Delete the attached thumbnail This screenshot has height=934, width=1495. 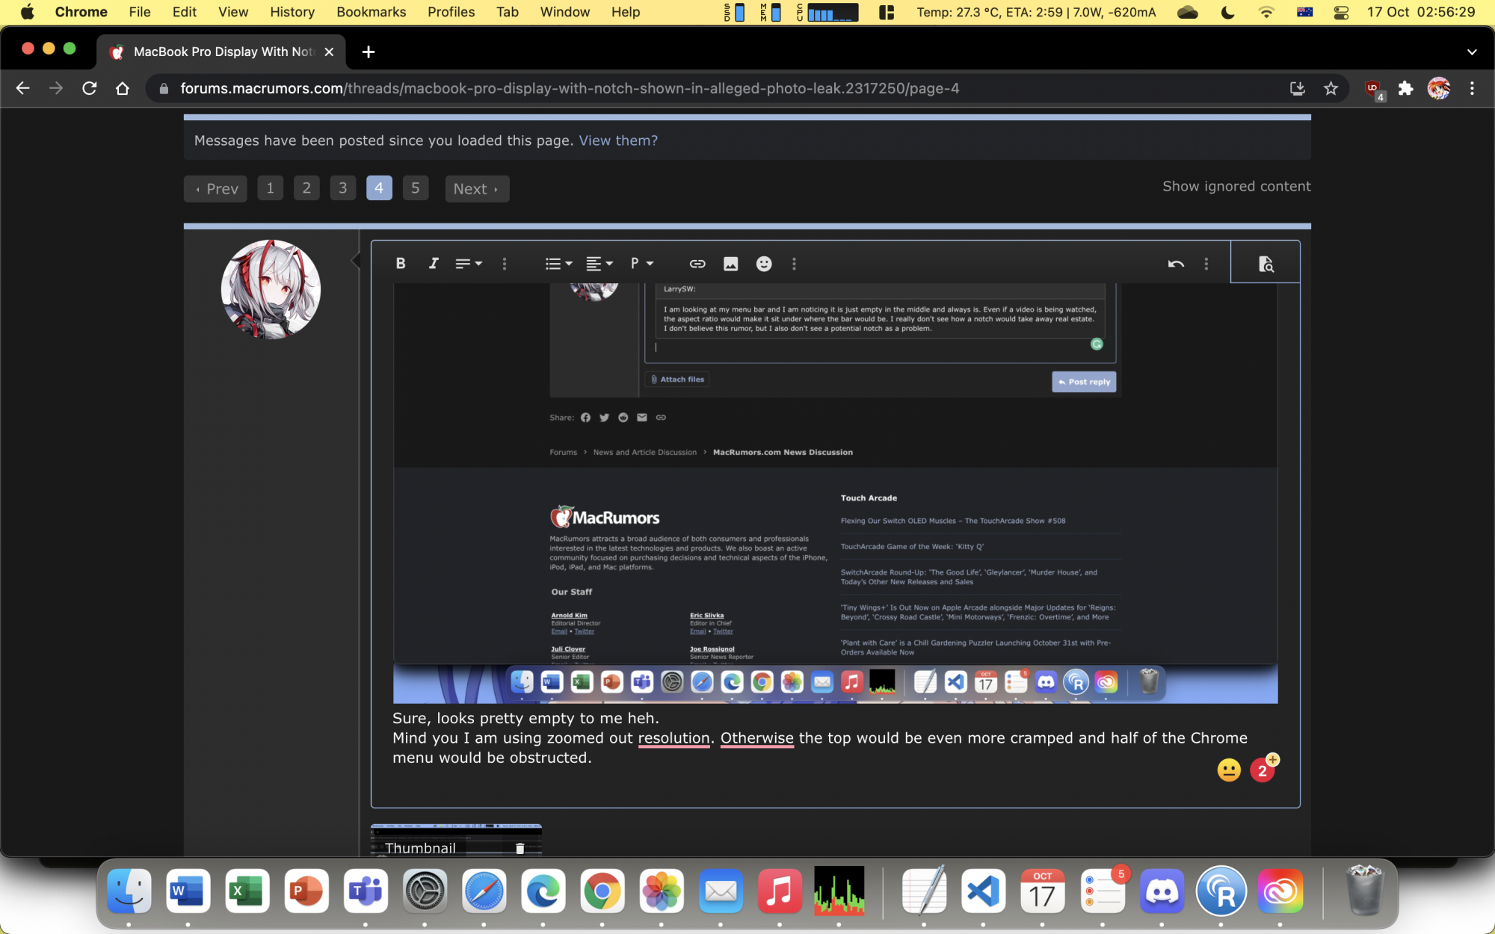[x=520, y=848]
